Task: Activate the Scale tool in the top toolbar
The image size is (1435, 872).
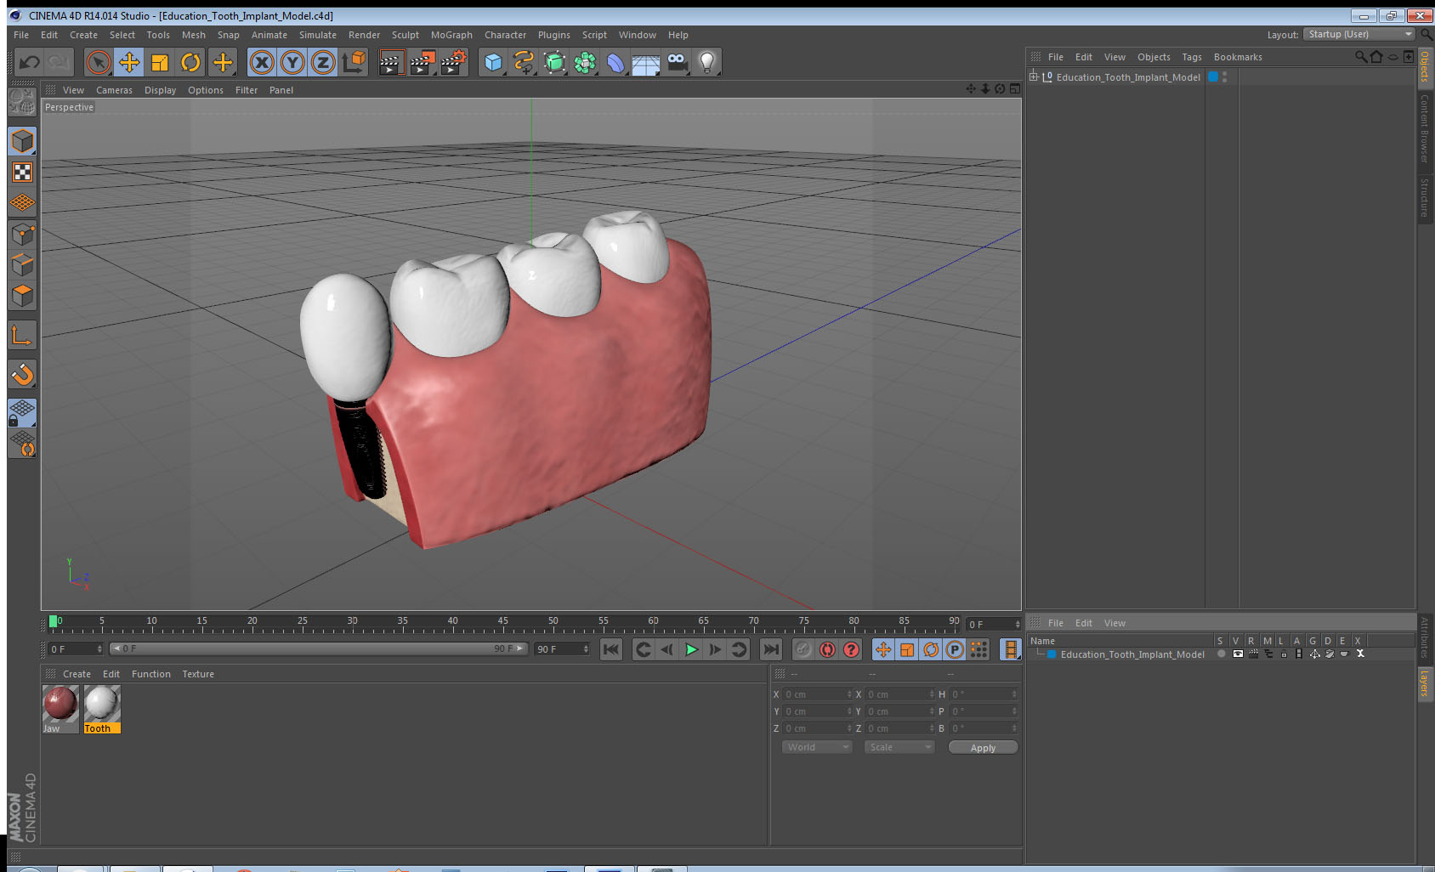Action: (x=160, y=62)
